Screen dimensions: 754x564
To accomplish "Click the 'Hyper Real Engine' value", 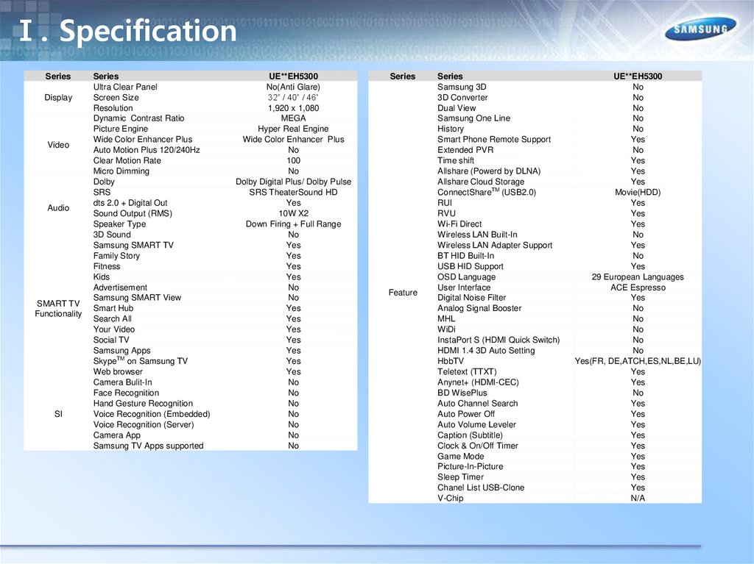I will coord(293,129).
